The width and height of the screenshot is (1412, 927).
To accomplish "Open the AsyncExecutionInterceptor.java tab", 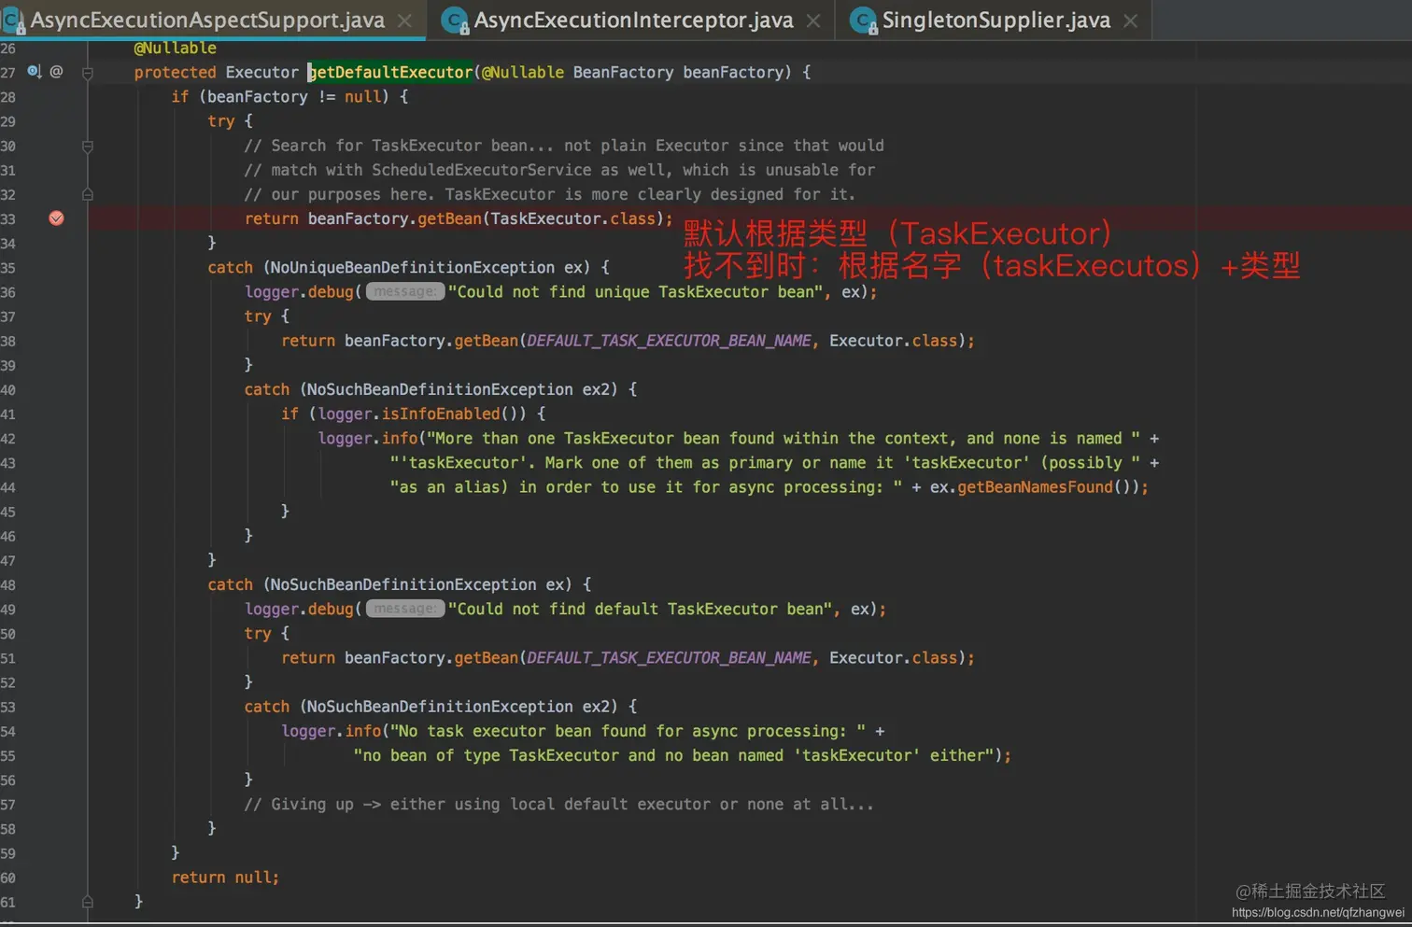I will pyautogui.click(x=633, y=20).
